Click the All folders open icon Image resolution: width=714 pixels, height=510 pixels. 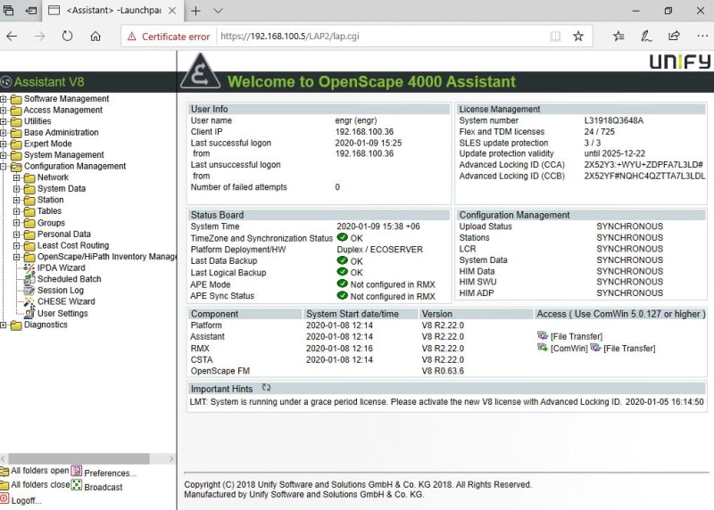point(4,471)
